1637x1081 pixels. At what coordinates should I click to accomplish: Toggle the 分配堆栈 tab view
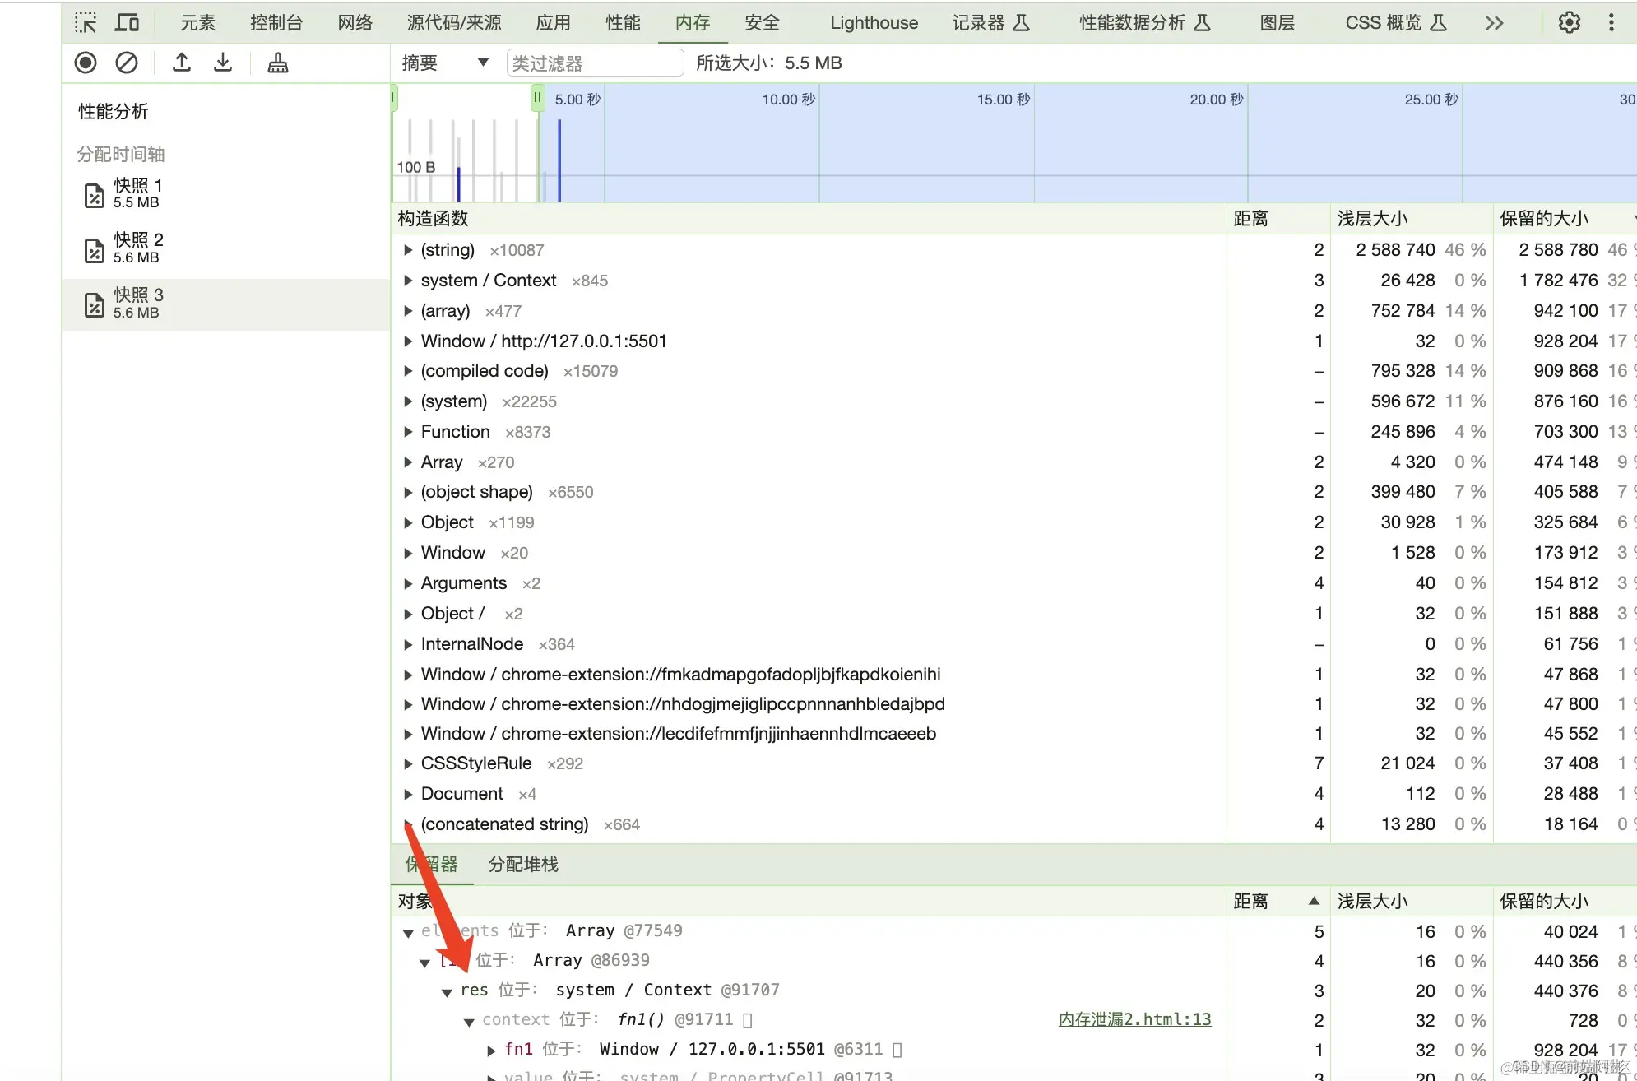tap(525, 864)
